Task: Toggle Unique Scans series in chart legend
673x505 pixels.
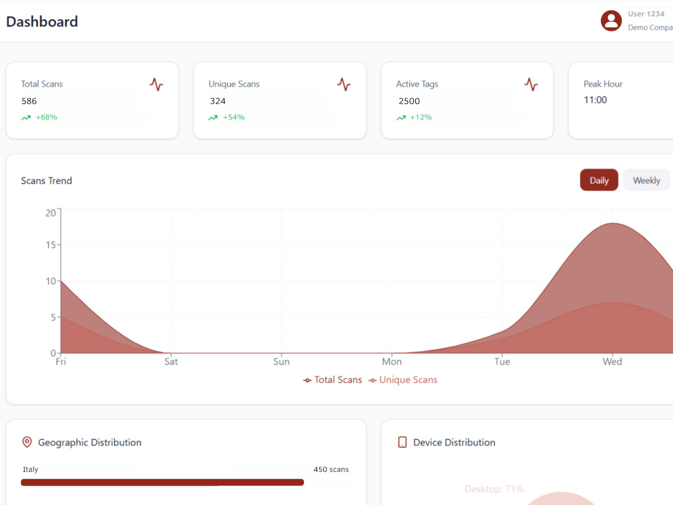Action: point(403,380)
